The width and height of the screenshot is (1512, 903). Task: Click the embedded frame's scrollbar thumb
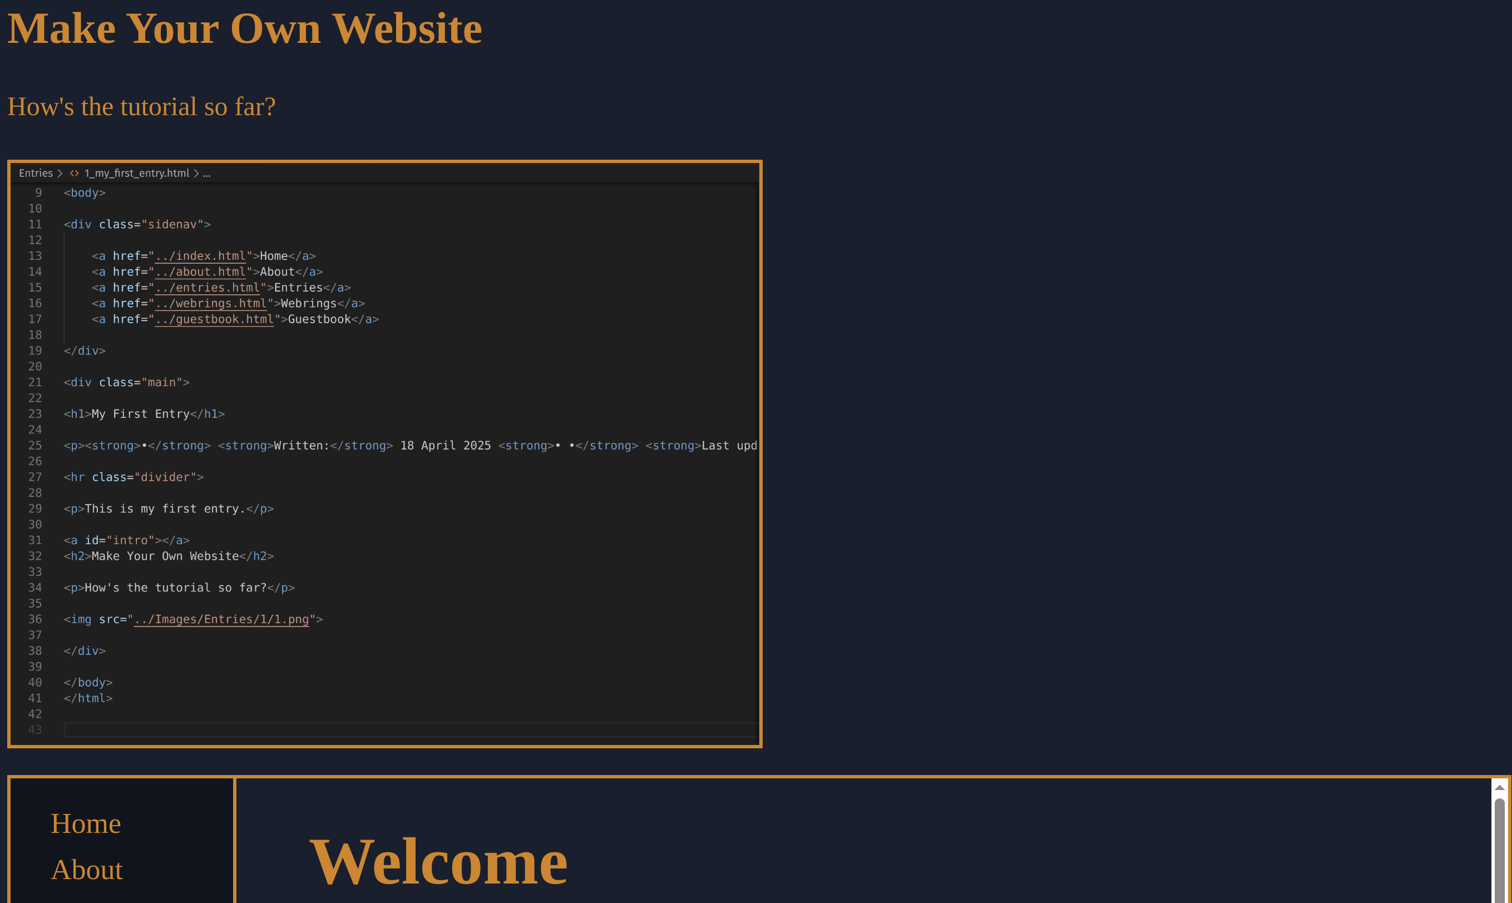click(1499, 852)
